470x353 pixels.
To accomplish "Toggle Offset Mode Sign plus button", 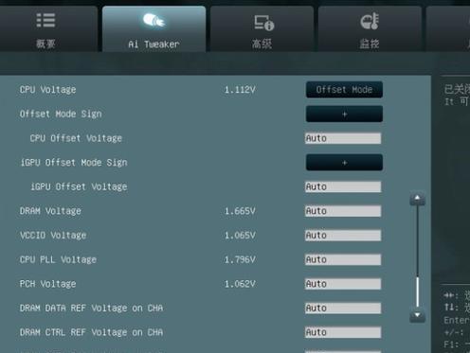I will [344, 114].
